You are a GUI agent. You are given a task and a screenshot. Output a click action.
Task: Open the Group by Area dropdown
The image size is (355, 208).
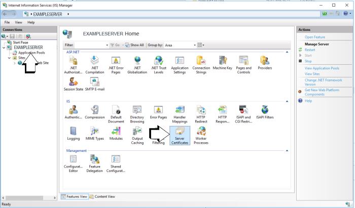[x=180, y=45]
